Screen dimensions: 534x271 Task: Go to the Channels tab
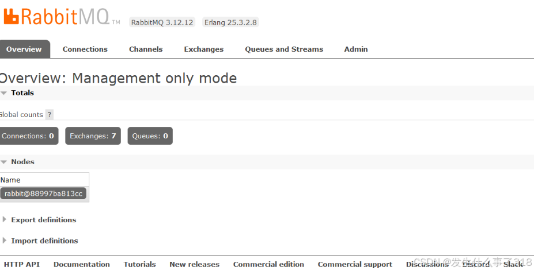[x=146, y=49]
